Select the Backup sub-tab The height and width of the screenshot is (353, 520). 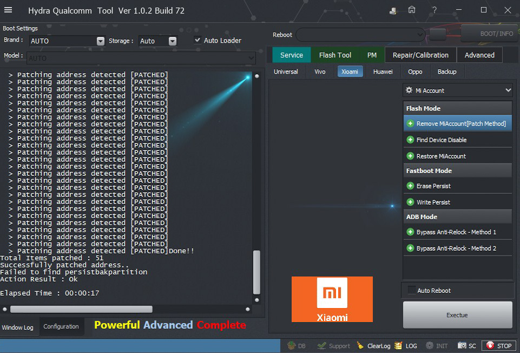[447, 71]
